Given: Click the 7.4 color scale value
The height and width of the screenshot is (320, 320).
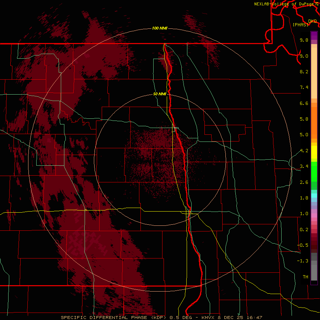Looking at the screenshot, I should click(304, 87).
